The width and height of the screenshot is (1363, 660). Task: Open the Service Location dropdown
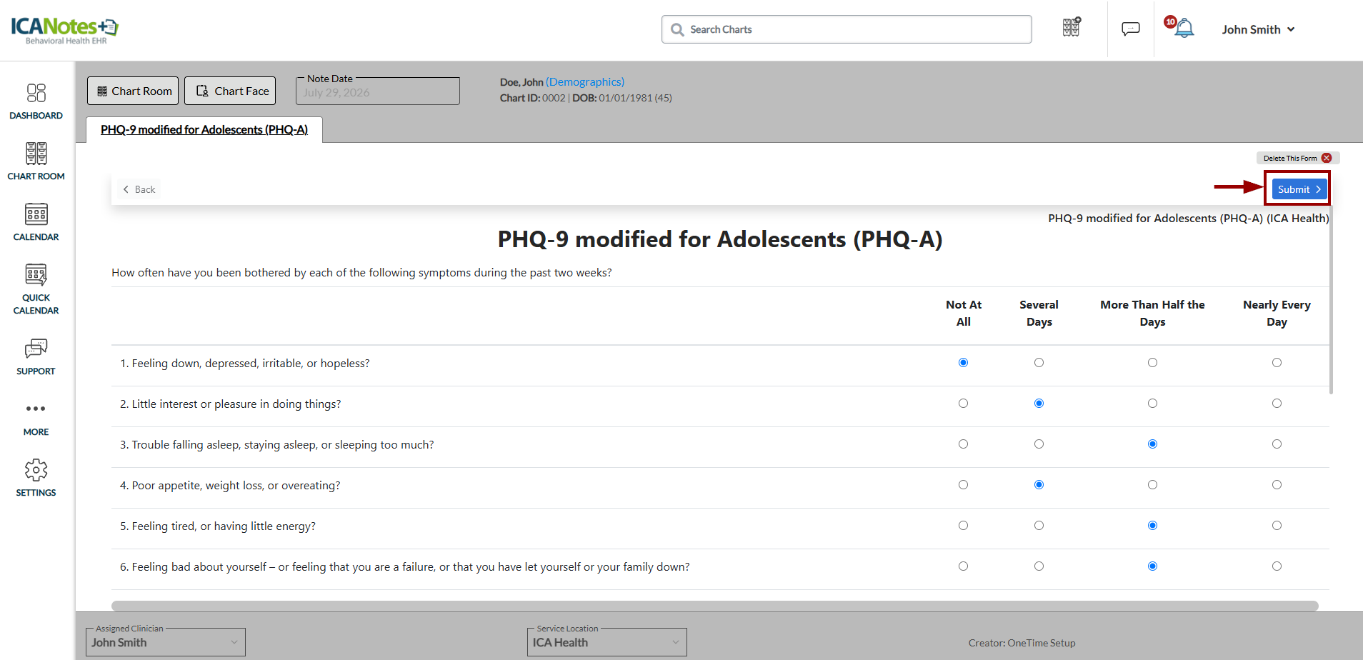pos(607,642)
